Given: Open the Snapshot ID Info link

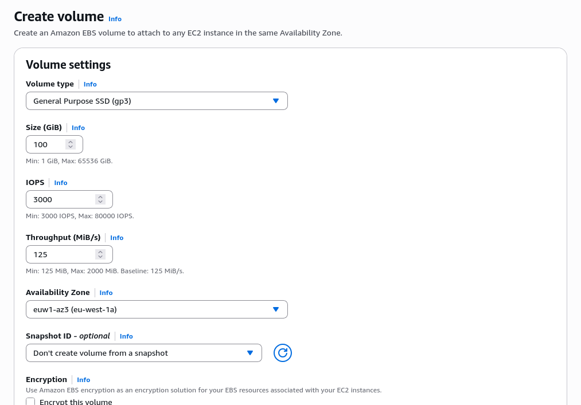Looking at the screenshot, I should [x=126, y=336].
